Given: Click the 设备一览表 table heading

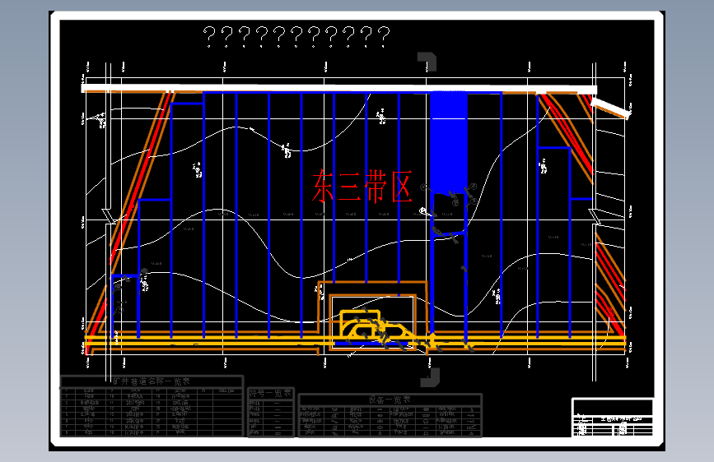Looking at the screenshot, I should [x=390, y=400].
